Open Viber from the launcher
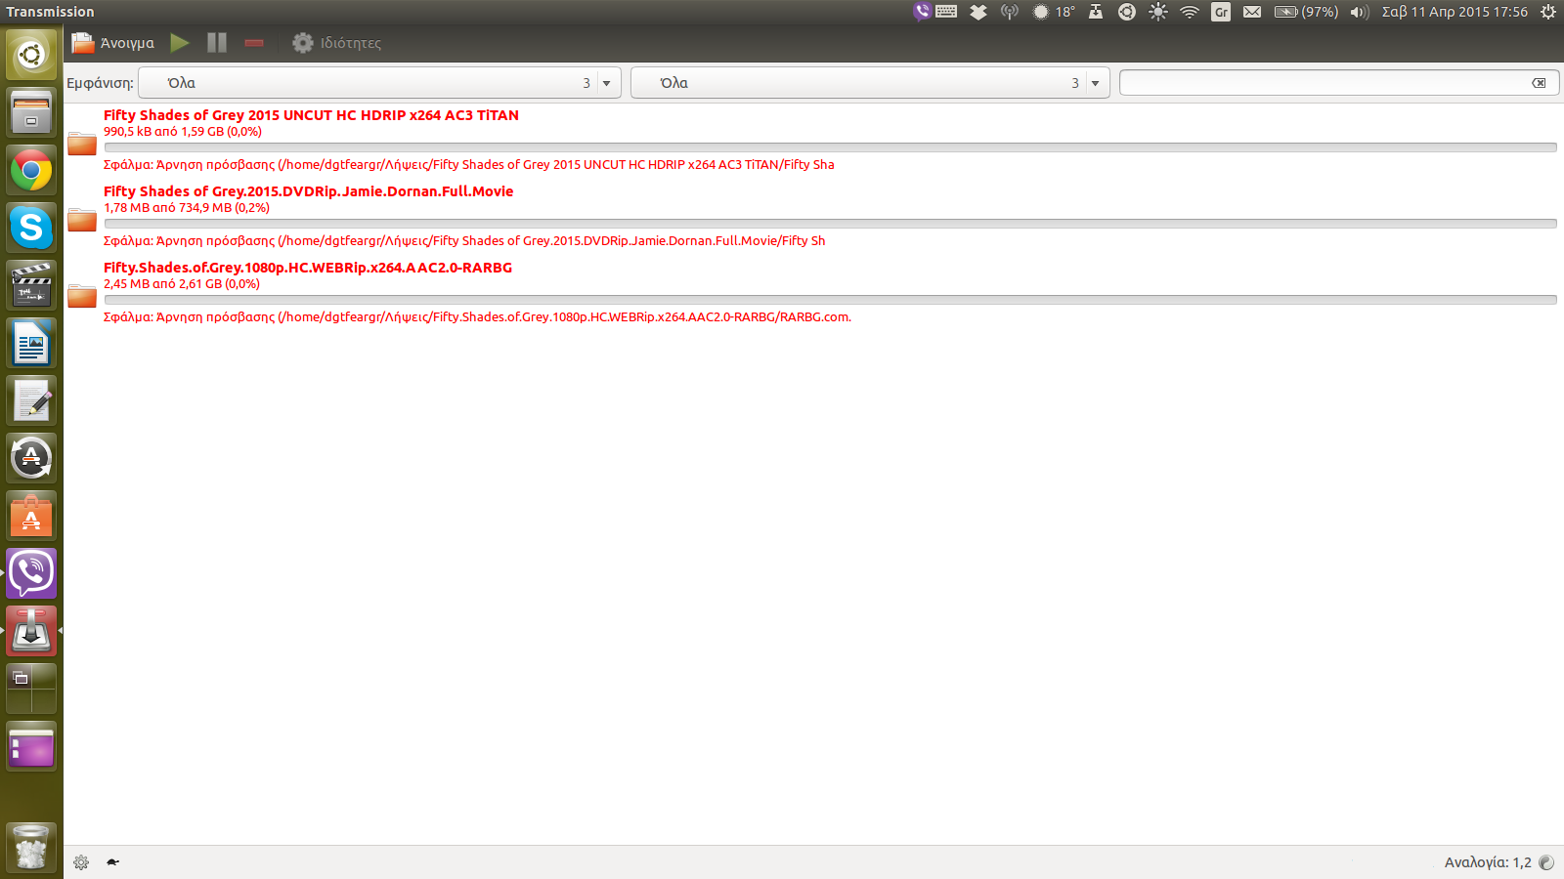Screen dimensions: 1564x879 pyautogui.click(x=31, y=573)
